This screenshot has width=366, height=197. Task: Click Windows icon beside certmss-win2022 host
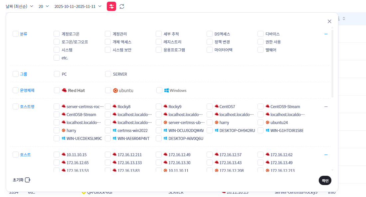coord(114,131)
